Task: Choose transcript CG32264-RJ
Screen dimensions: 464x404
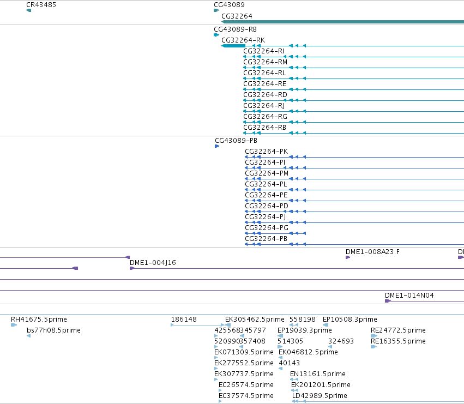Action: (x=264, y=106)
